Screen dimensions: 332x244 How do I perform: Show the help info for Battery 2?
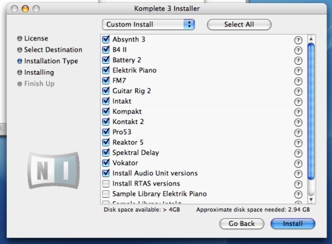298,61
